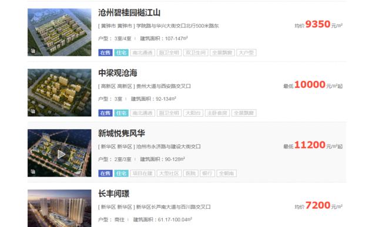
Task: Click 全景飘窗 tag for 中梁观沧海
Action: (x=244, y=113)
